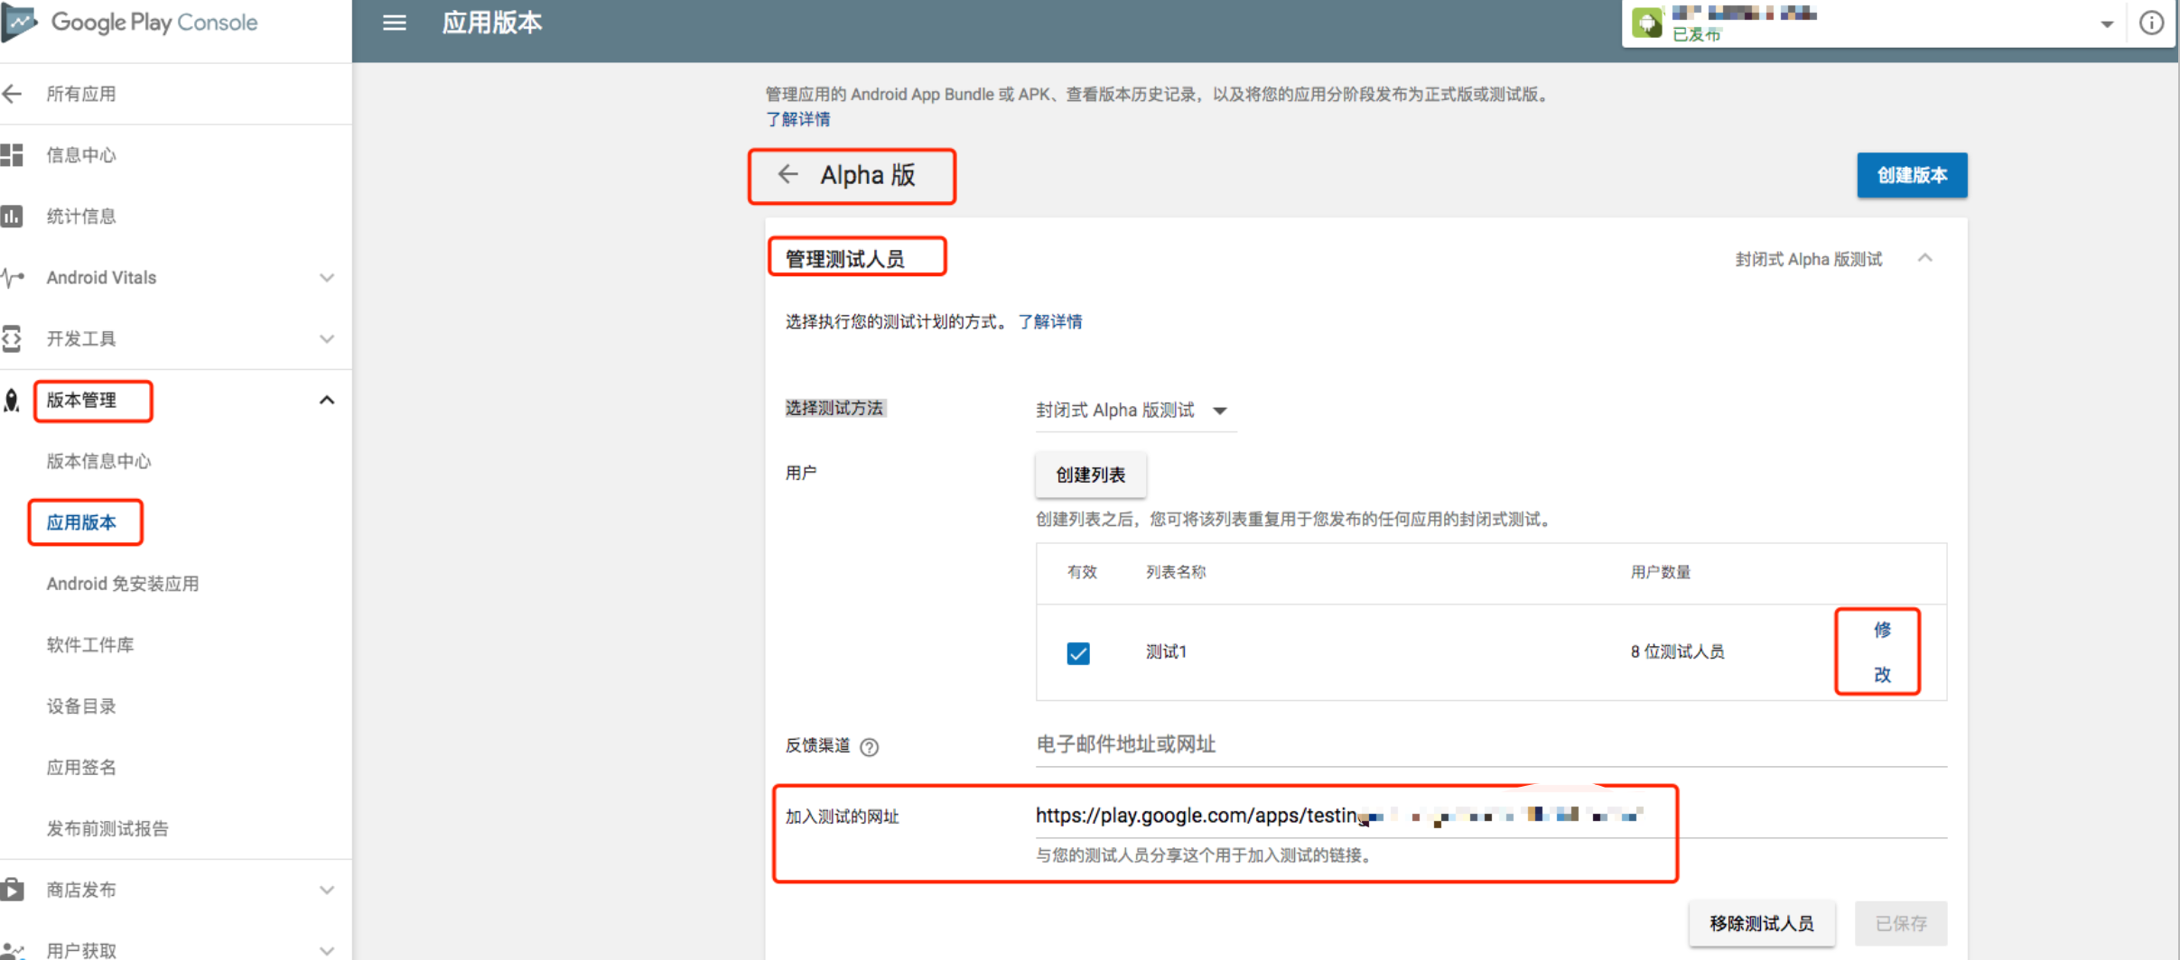Click the 所有应用 back arrow icon
Viewport: 2180px width, 960px height.
13,94
